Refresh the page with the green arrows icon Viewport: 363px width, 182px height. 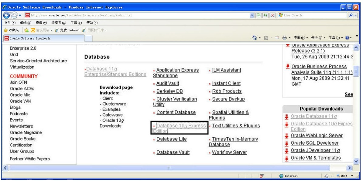(265, 15)
